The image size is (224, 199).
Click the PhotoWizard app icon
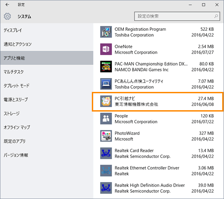[x=106, y=136]
